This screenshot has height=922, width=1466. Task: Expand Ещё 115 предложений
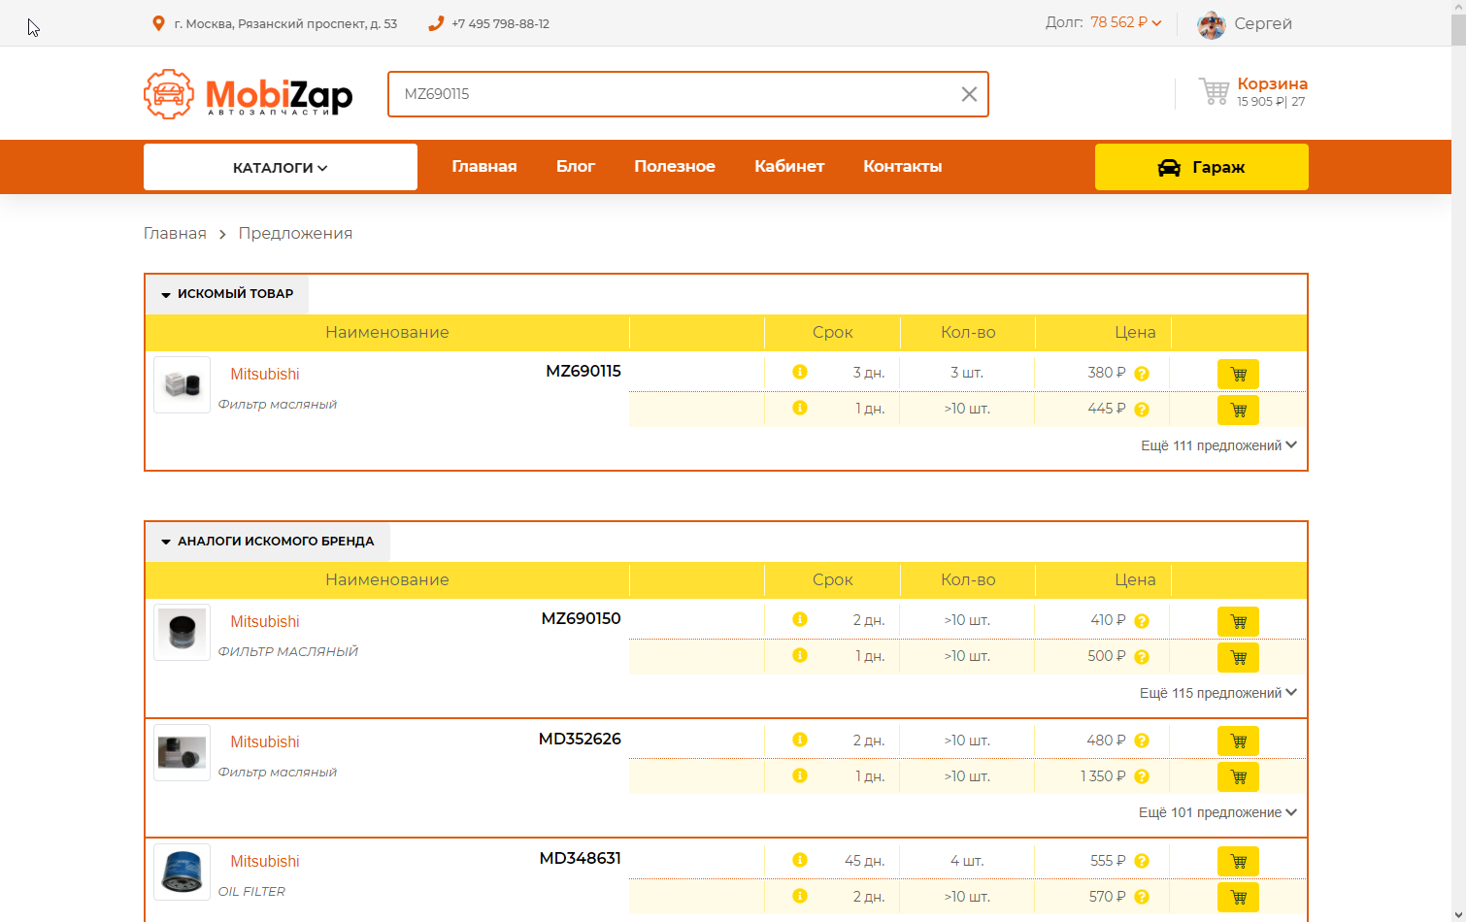coord(1218,693)
